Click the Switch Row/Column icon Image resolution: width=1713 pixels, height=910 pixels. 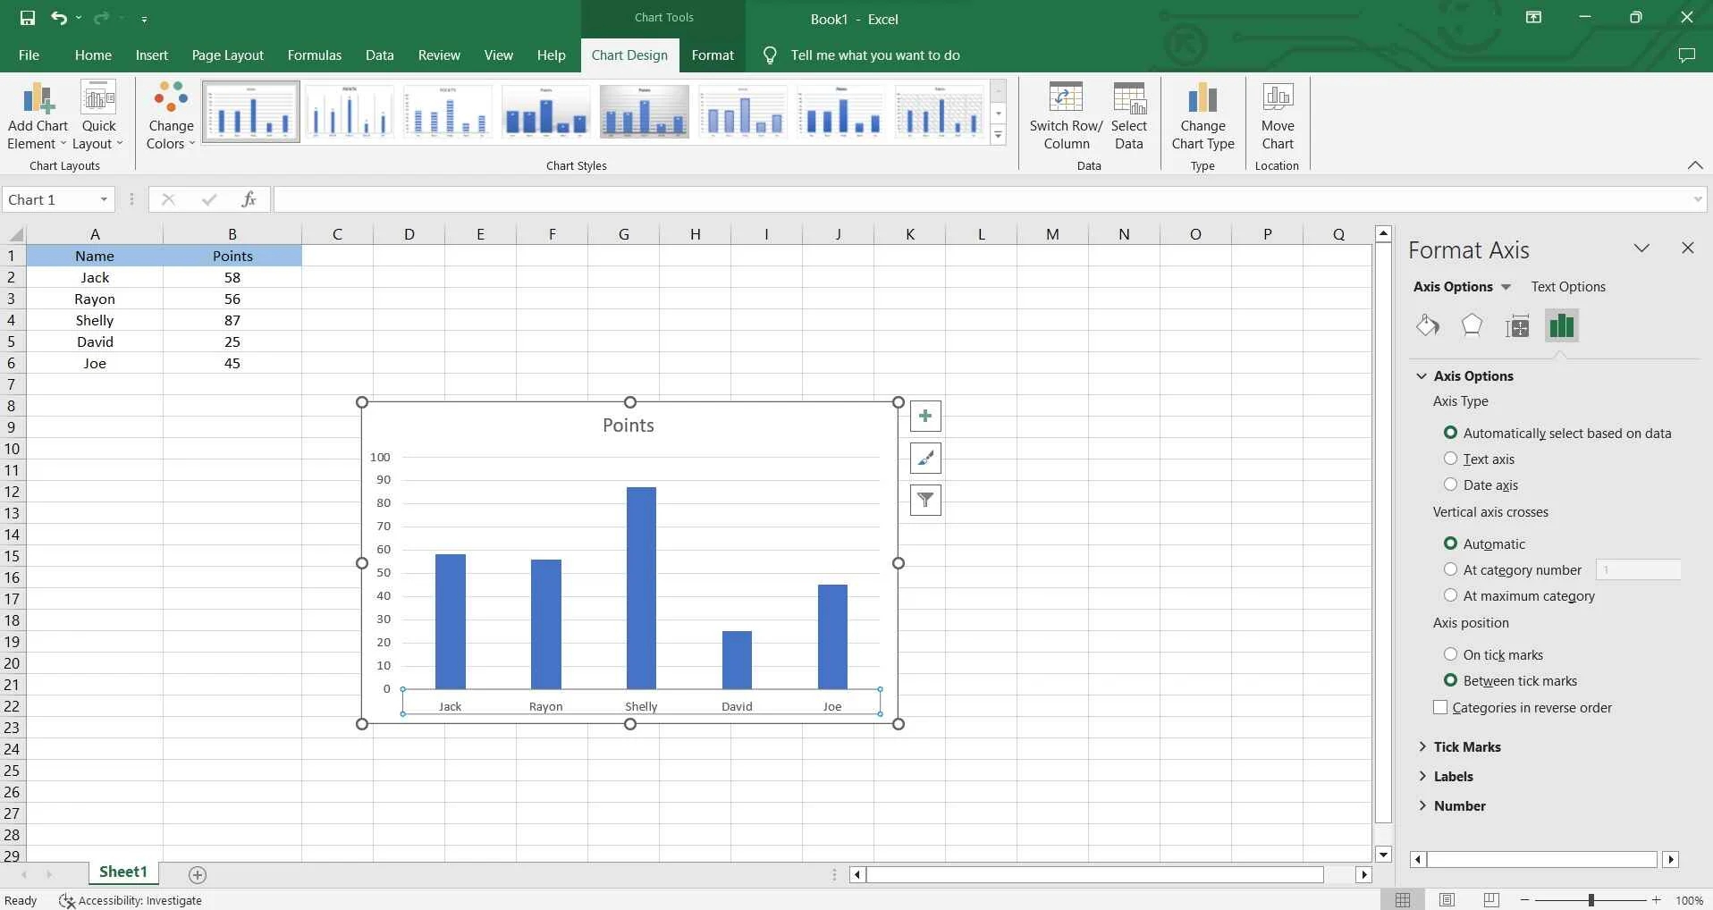[1067, 98]
